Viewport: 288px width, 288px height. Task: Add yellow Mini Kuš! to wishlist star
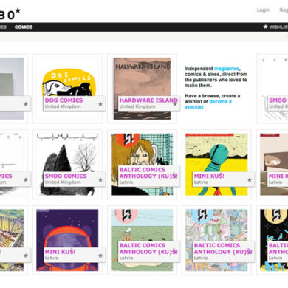(250, 179)
